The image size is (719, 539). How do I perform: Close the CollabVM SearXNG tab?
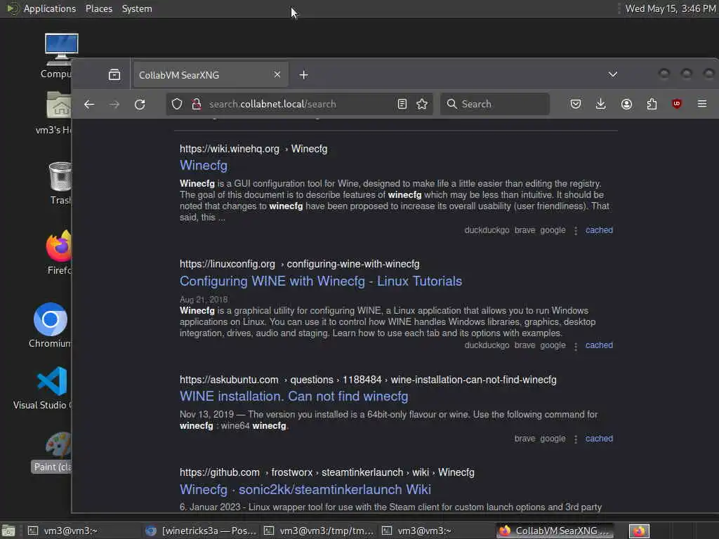click(277, 74)
